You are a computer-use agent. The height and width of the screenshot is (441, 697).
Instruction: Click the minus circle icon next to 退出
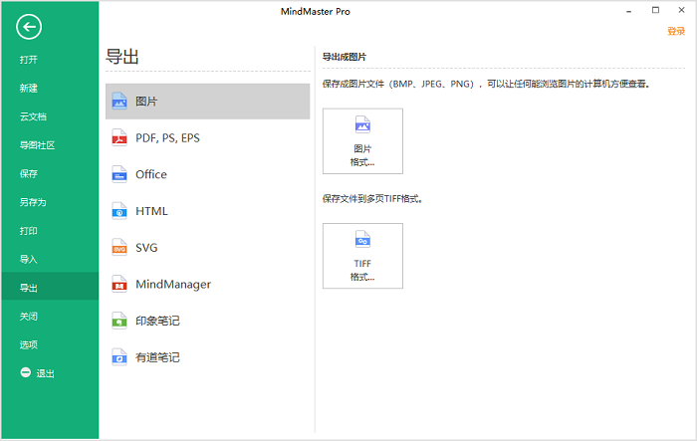26,372
